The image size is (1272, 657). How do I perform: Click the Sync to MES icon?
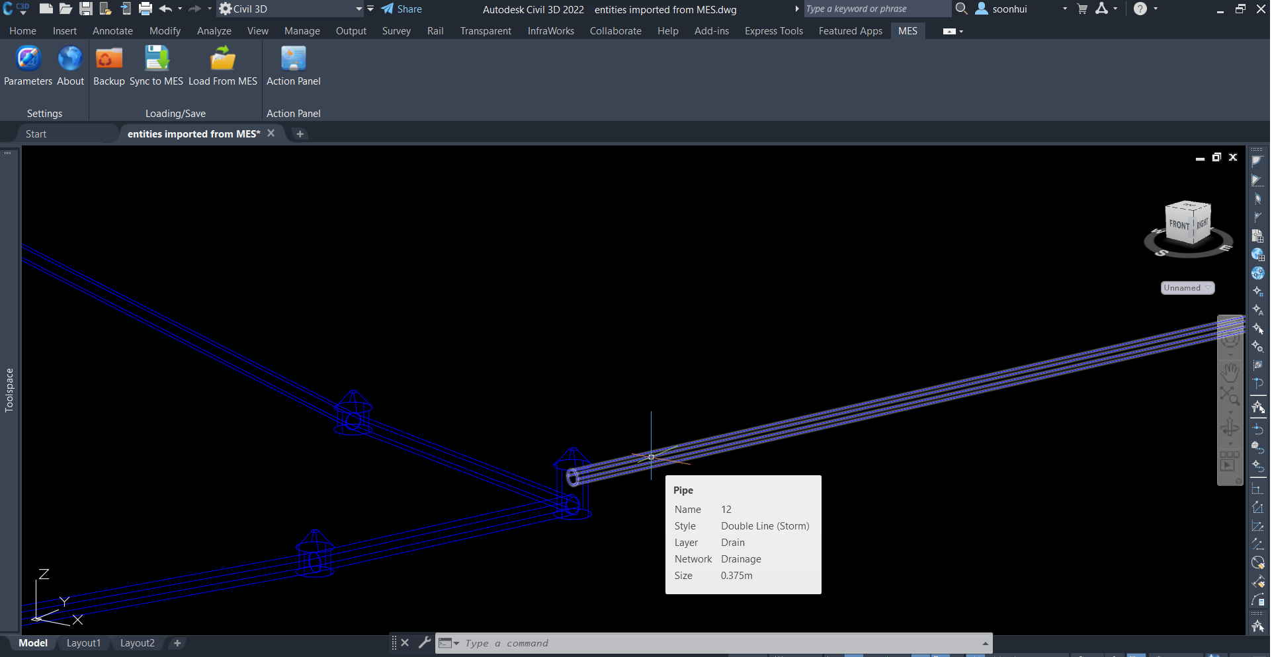pos(157,59)
